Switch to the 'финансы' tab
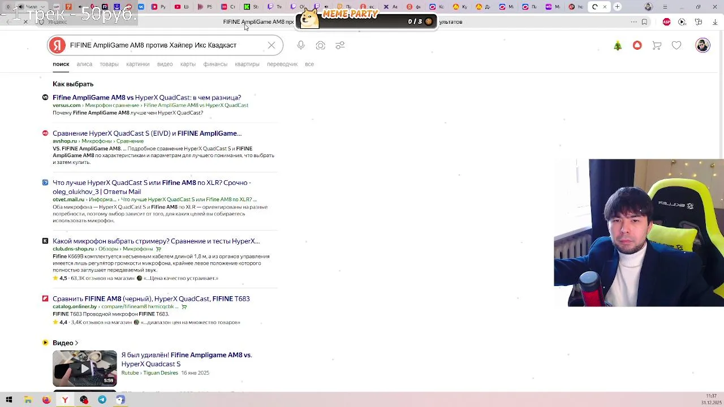Image resolution: width=724 pixels, height=407 pixels. (216, 64)
